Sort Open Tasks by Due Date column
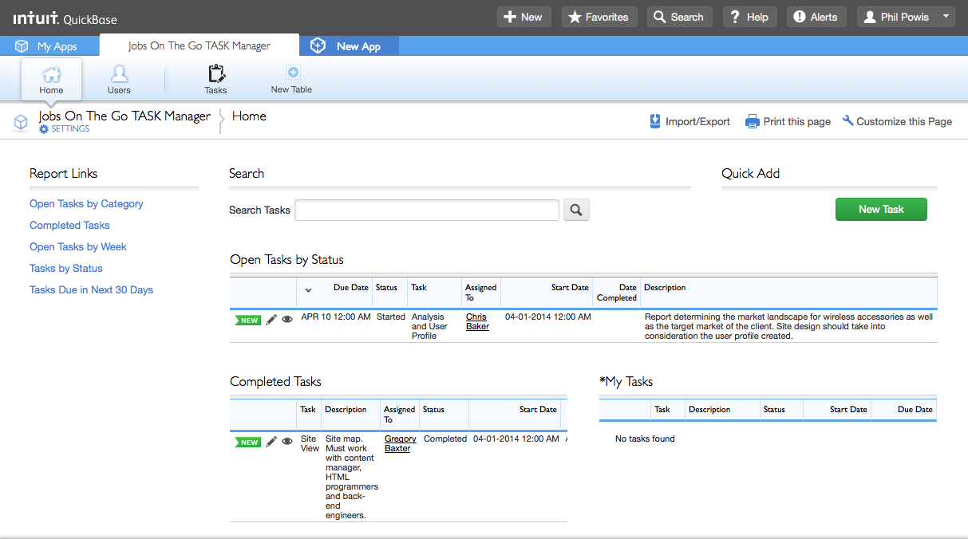Viewport: 968px width, 539px height. 351,288
